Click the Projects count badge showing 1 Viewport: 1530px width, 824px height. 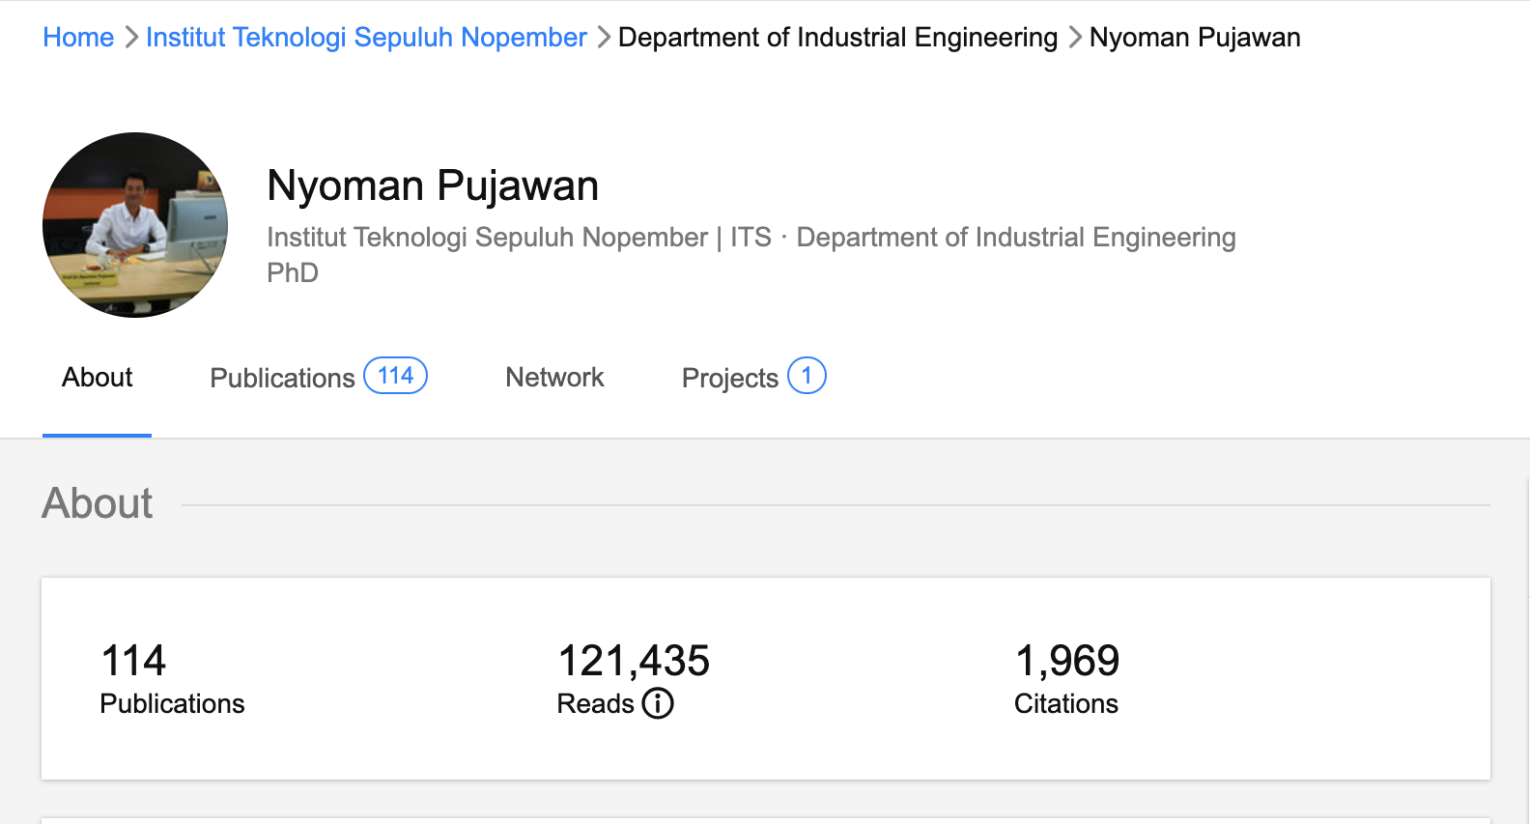click(807, 376)
